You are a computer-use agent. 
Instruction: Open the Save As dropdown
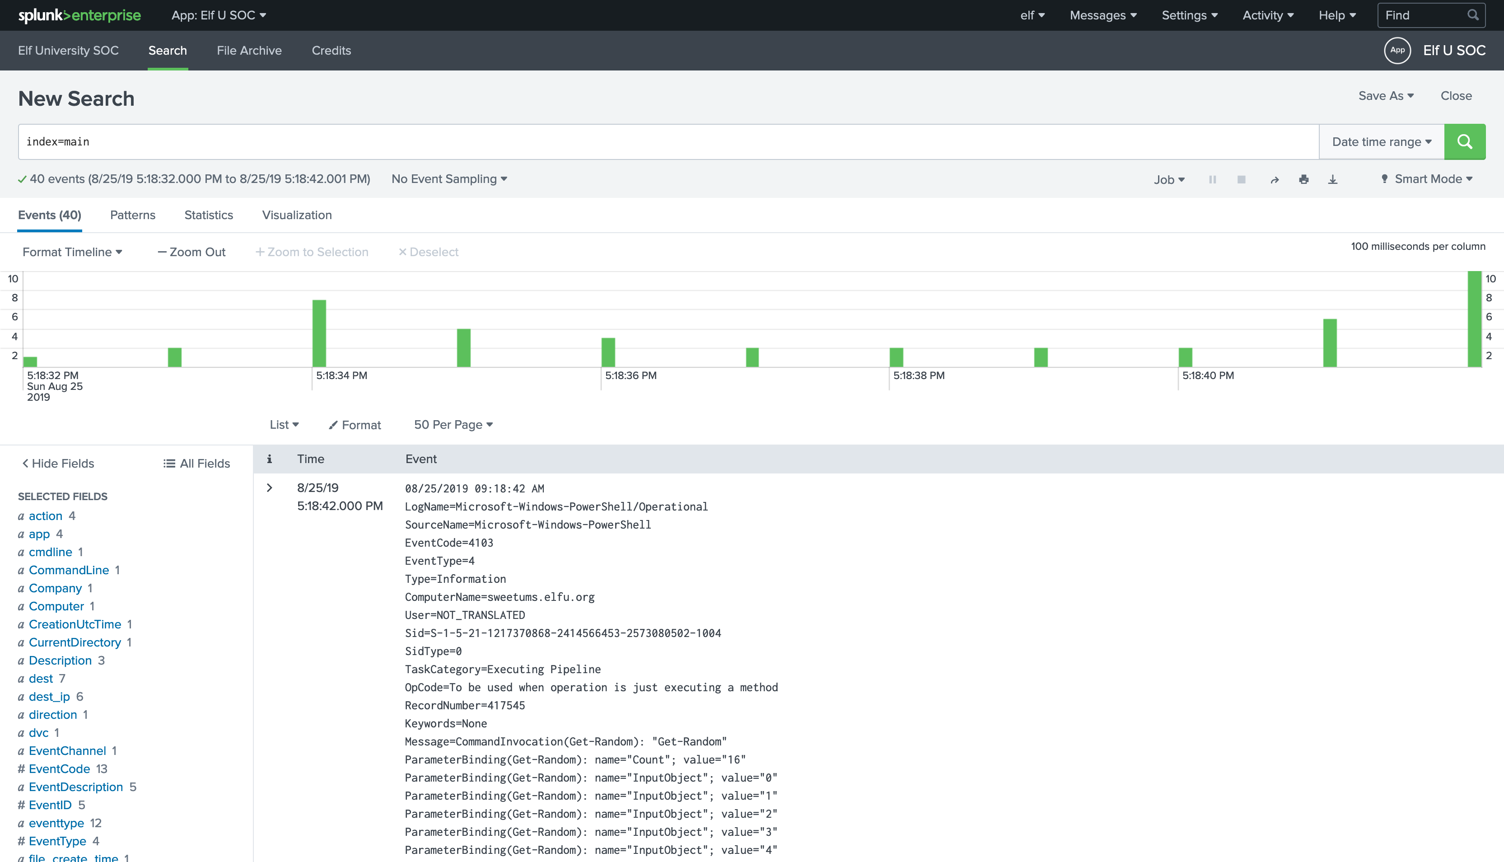point(1386,96)
